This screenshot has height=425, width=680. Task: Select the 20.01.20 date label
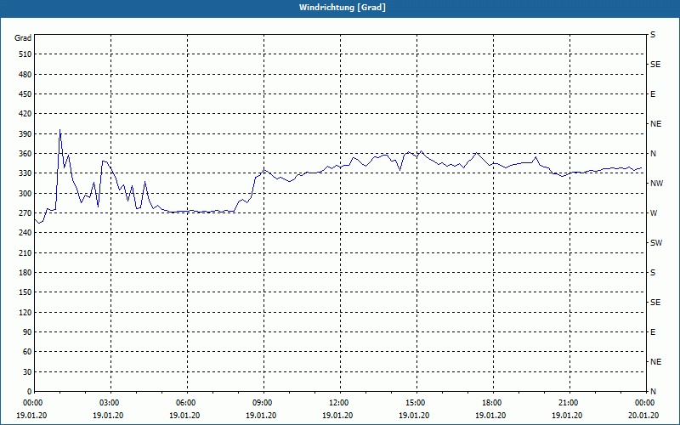643,416
